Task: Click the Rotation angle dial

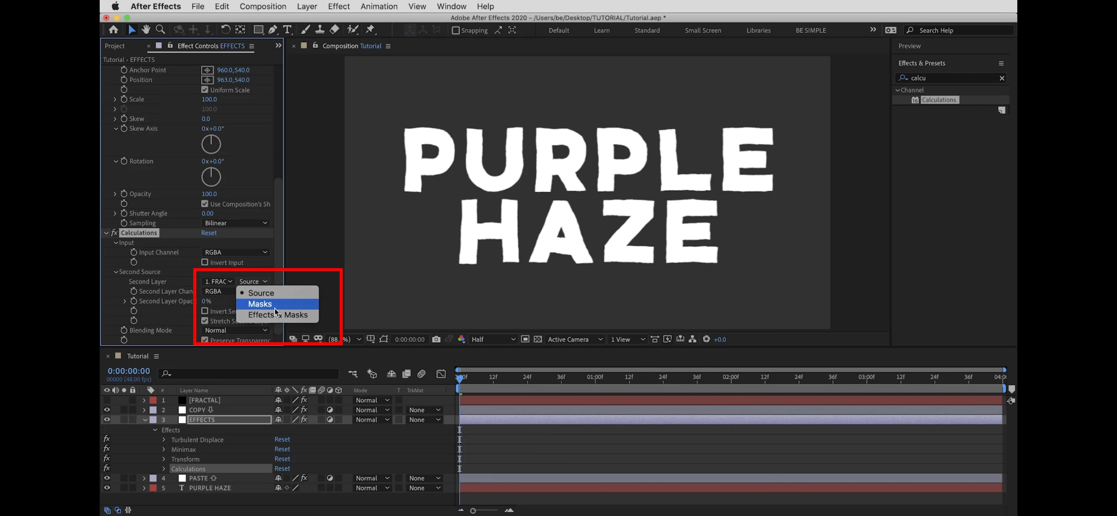Action: click(211, 177)
